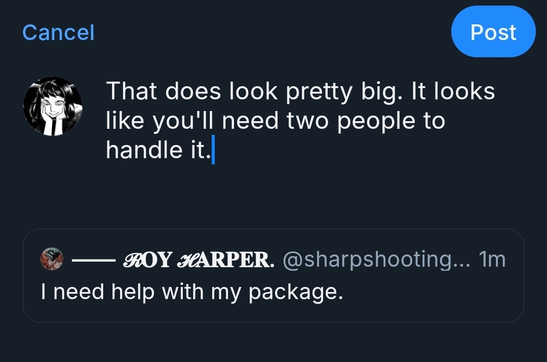Click the @sharpshooting handle
Screen dimensions: 547x362
(x=376, y=260)
